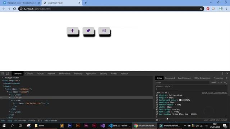230x129 pixels.
Task: Open Windows Start menu
Action: coord(4,125)
